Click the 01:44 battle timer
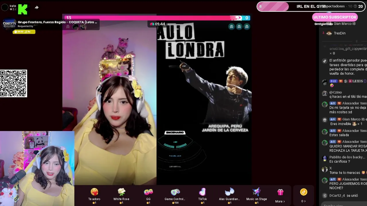The height and width of the screenshot is (206, 367). (157, 24)
